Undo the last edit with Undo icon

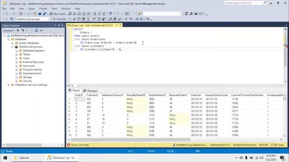(110, 14)
